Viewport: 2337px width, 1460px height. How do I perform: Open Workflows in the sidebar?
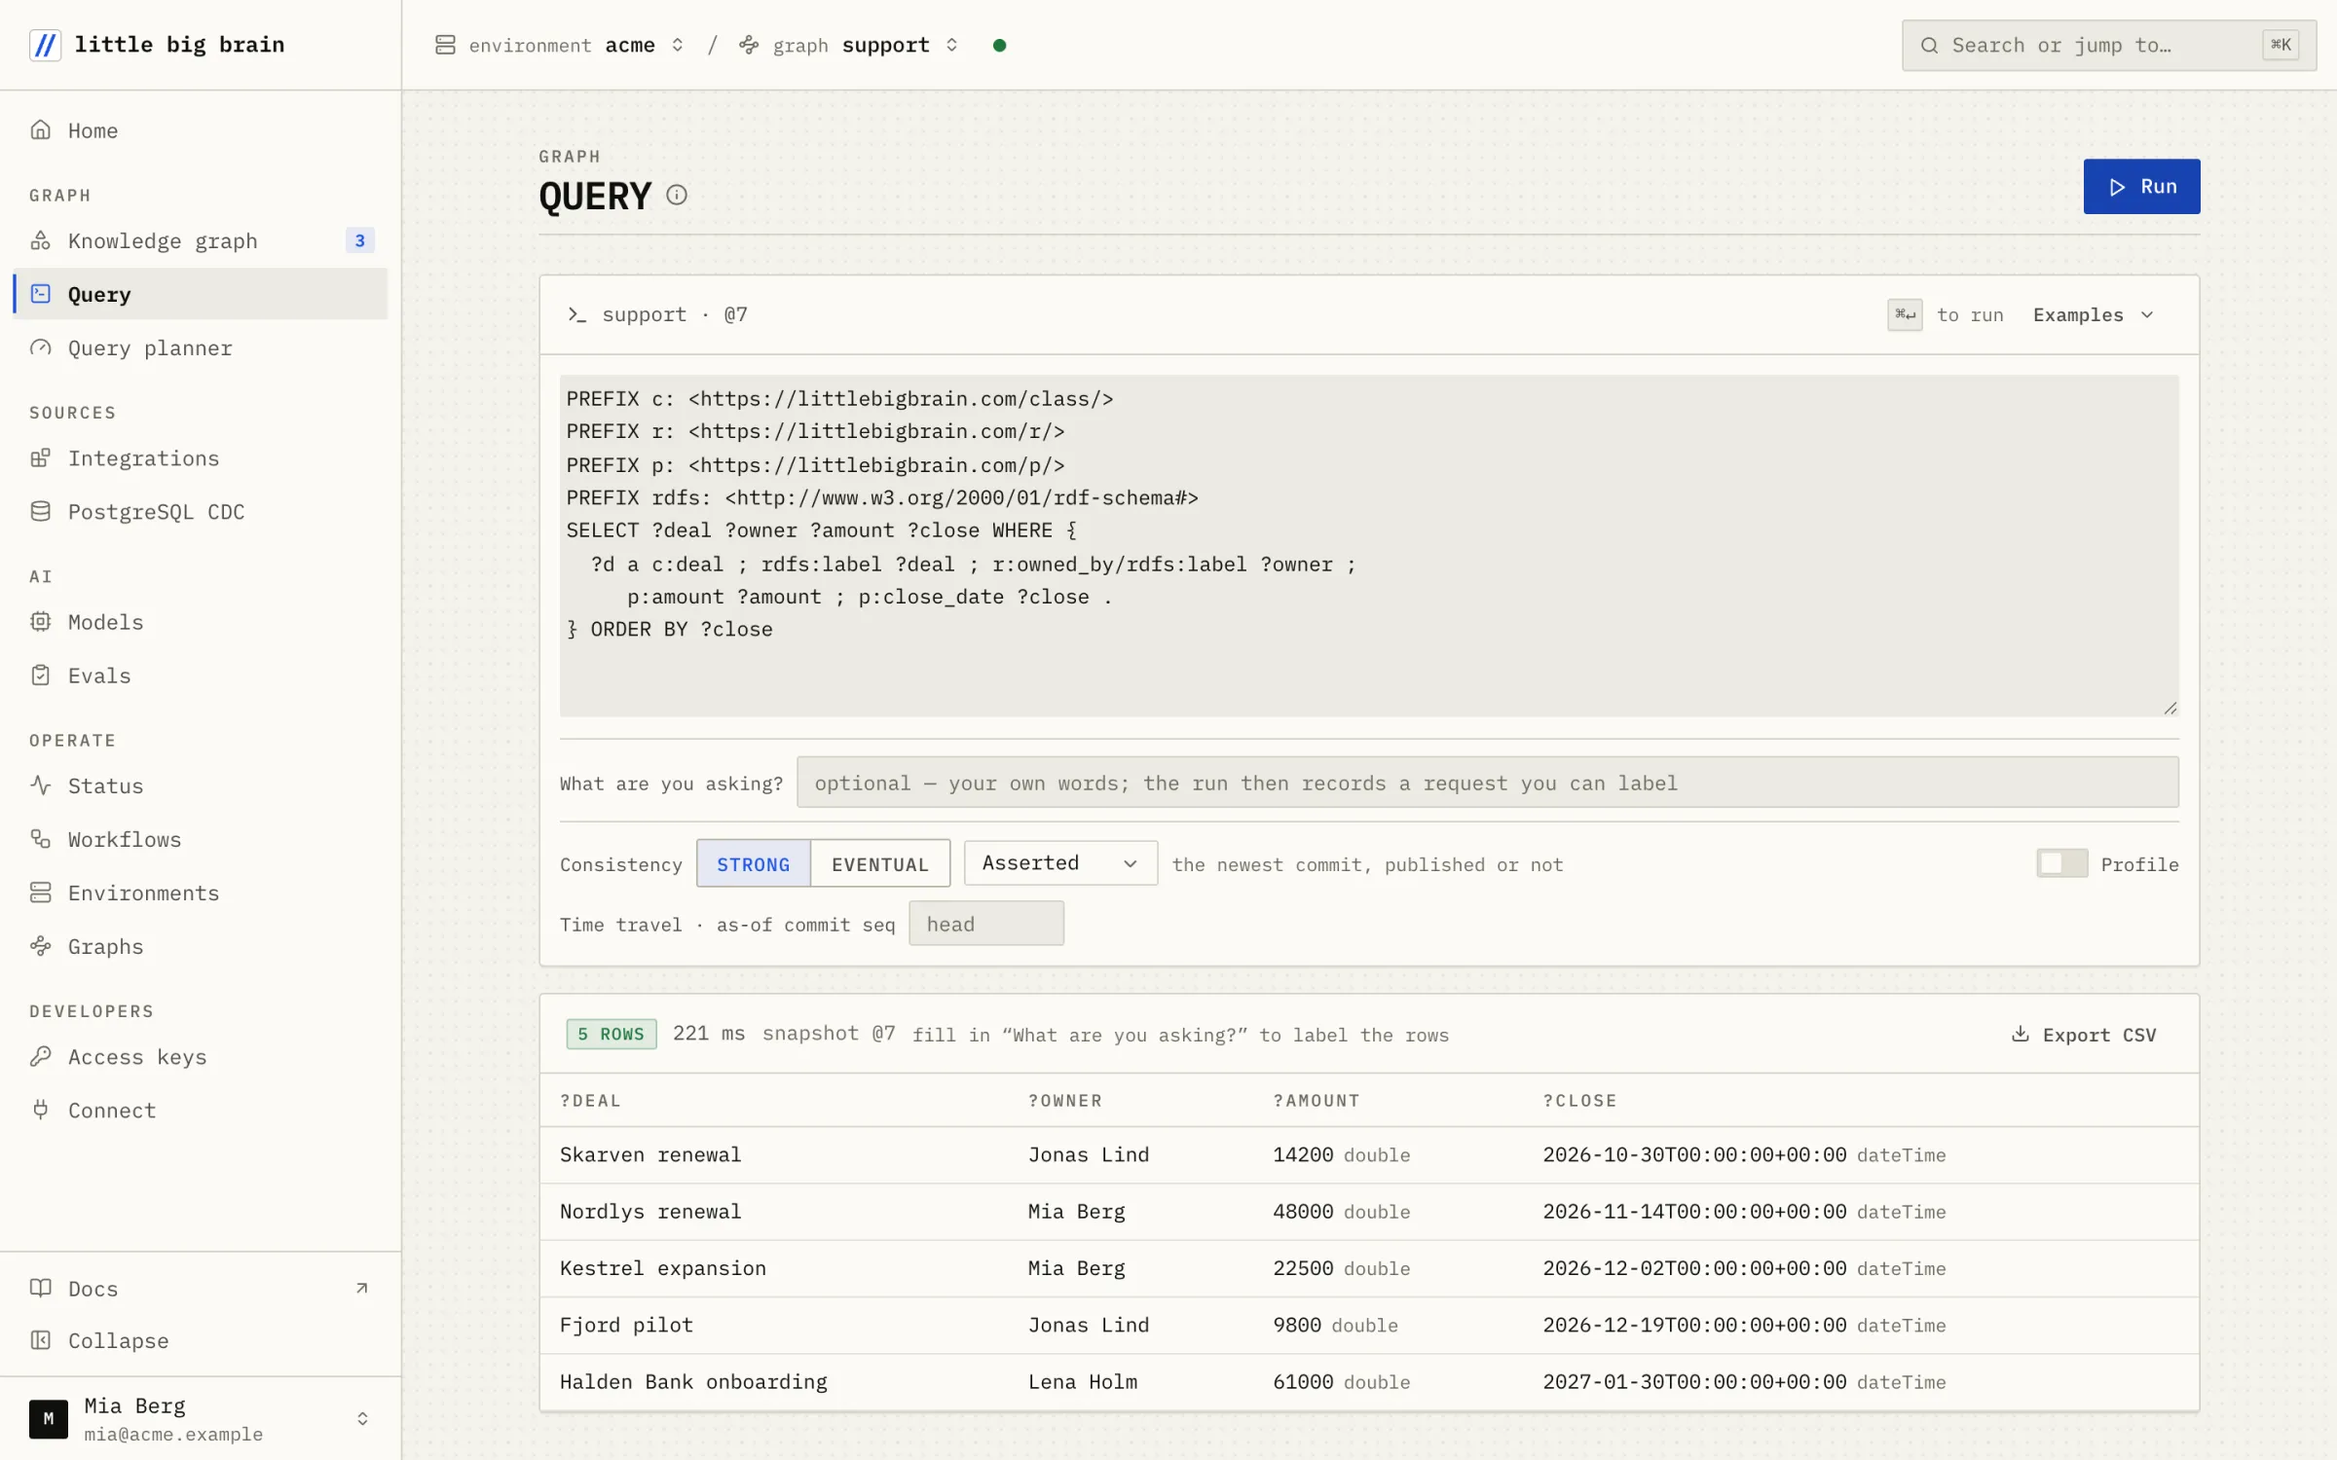(201, 838)
